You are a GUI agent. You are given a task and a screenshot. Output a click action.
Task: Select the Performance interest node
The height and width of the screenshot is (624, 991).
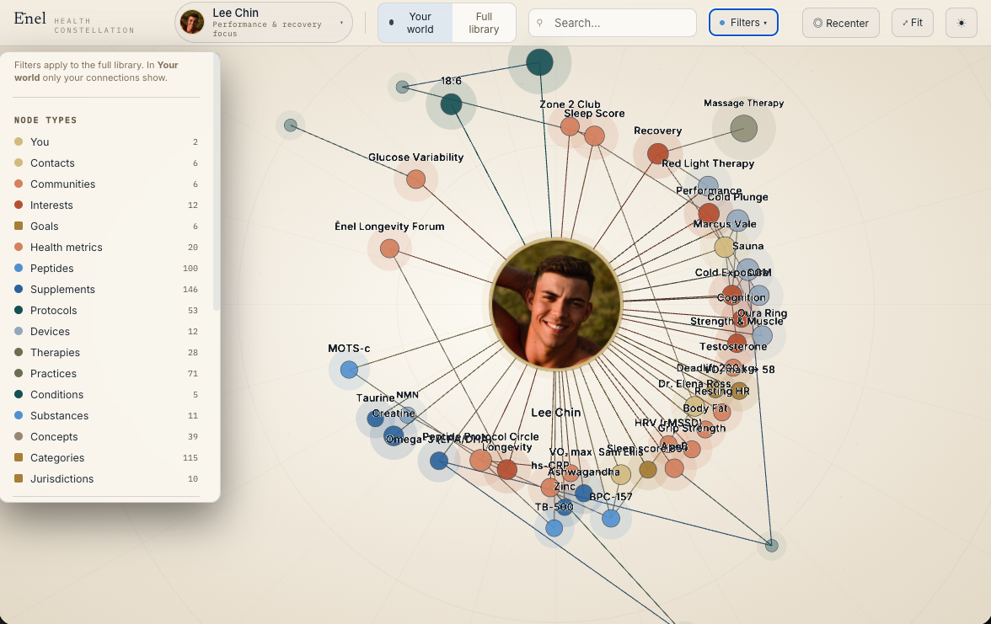[710, 214]
